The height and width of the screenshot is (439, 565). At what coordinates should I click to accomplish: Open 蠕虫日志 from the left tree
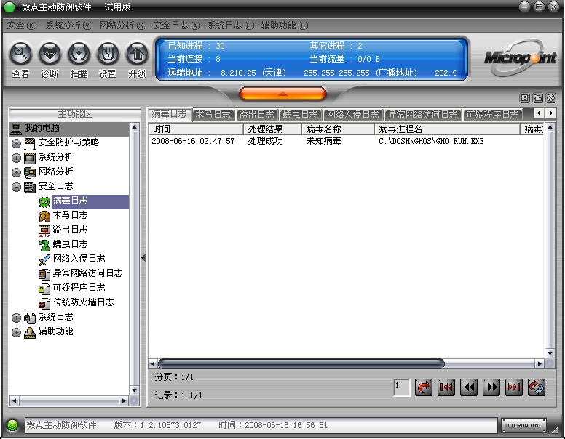point(70,244)
